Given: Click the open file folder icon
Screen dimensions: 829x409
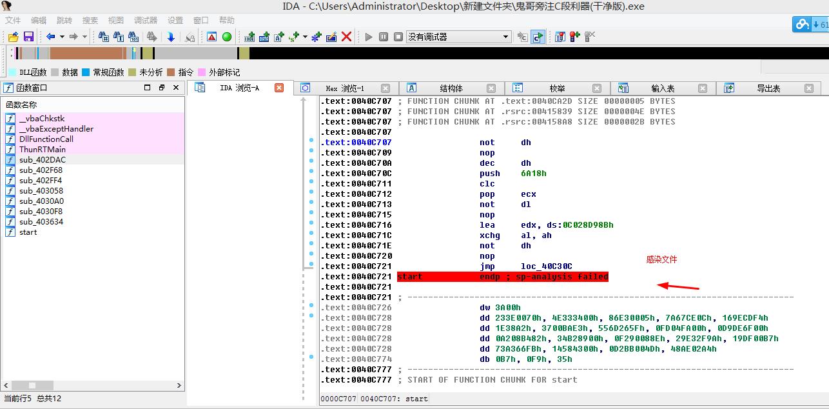Looking at the screenshot, I should coord(13,37).
